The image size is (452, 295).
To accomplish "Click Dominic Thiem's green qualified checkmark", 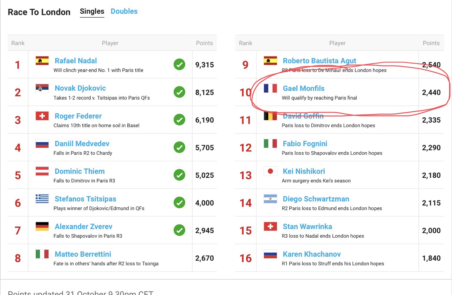I will click(x=179, y=175).
